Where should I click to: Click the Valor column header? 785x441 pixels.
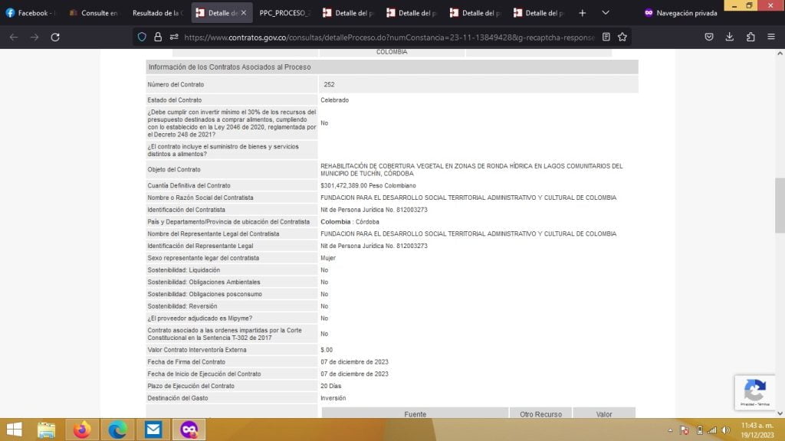604,414
